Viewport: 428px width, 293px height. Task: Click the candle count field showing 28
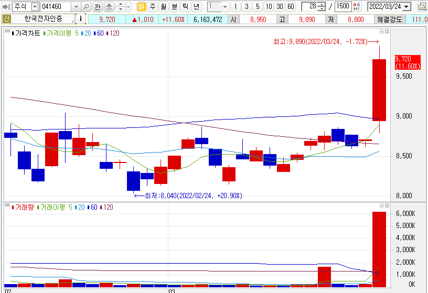coord(309,6)
